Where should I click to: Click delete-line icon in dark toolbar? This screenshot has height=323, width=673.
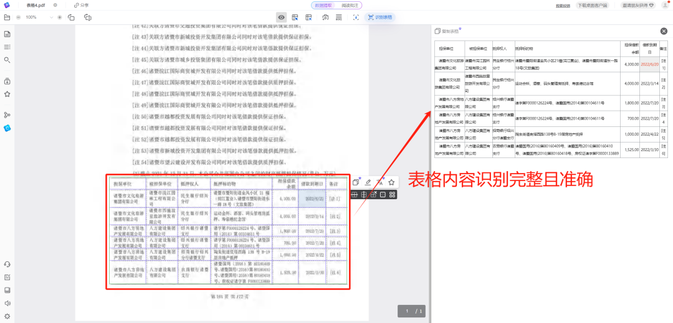tap(373, 195)
